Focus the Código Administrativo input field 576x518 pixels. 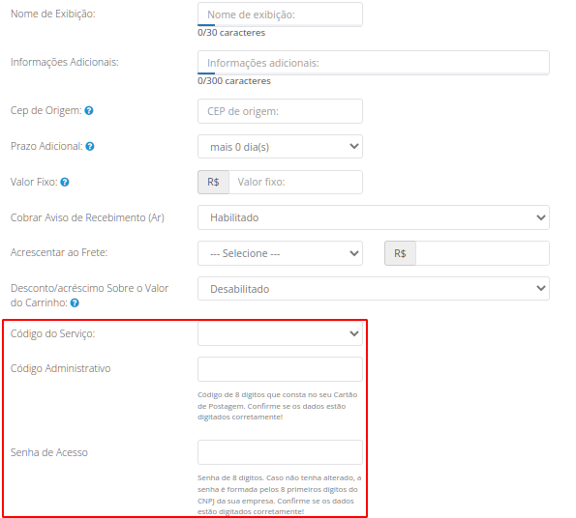pyautogui.click(x=280, y=369)
